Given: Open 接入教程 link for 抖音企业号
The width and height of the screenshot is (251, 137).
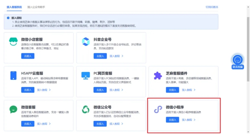Looking at the screenshot, I should coord(116,56).
